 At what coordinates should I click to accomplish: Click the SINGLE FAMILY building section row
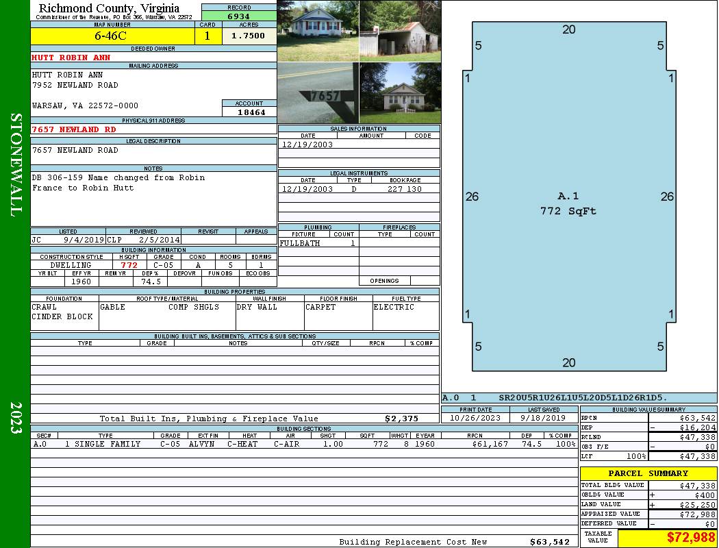tap(106, 444)
